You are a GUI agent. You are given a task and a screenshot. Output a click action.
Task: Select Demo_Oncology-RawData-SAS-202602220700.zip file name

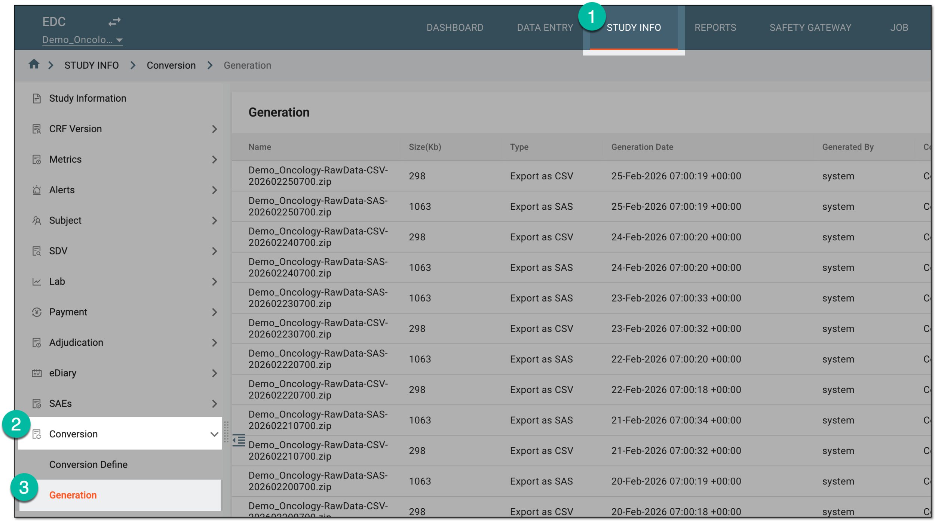(x=318, y=359)
